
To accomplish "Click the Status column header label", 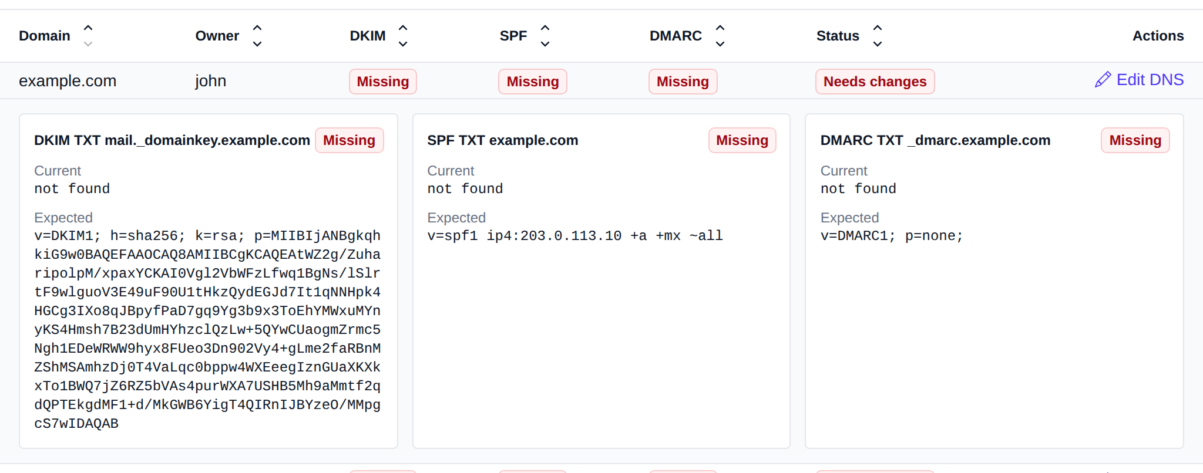I will tap(838, 36).
